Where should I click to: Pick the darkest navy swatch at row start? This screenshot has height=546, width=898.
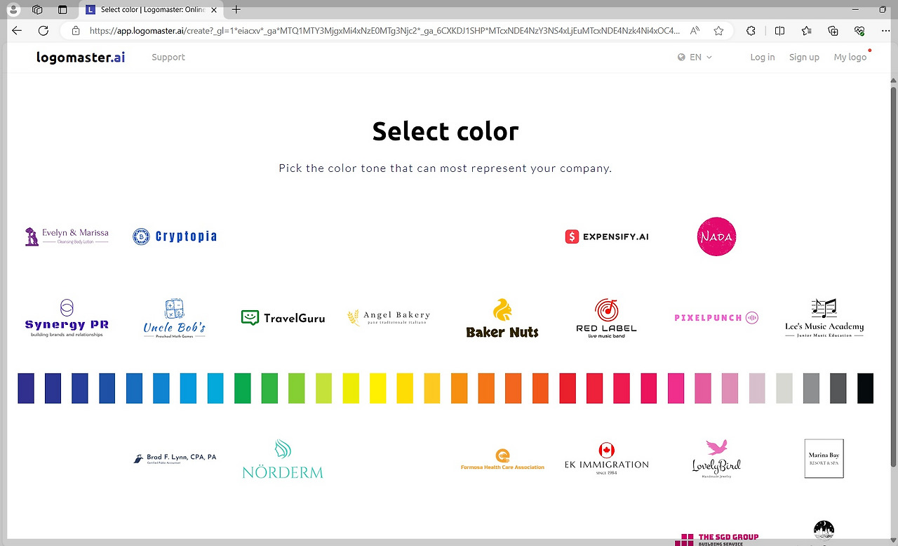26,388
